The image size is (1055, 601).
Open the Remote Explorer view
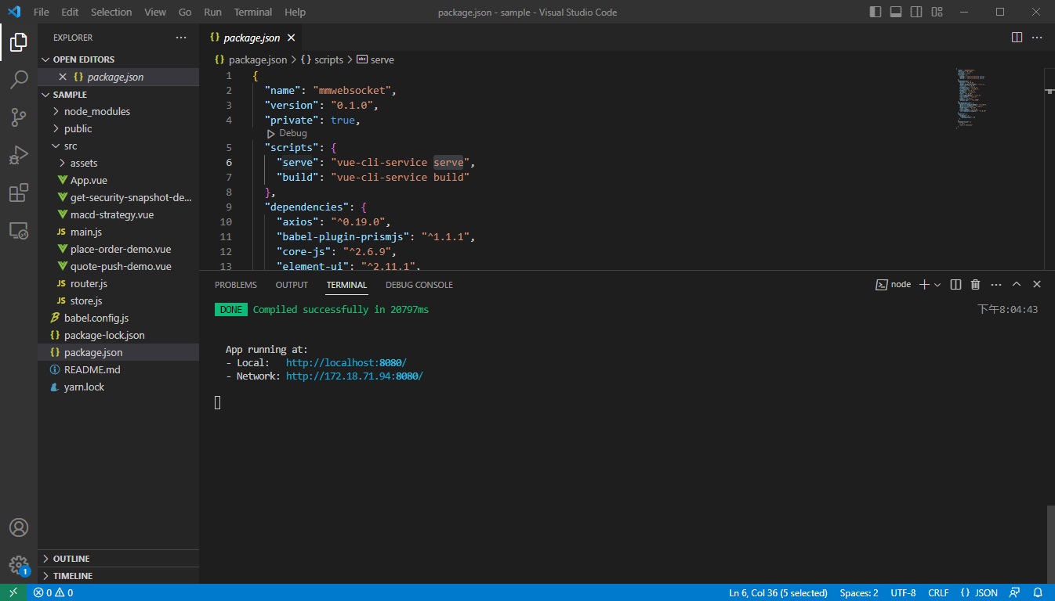point(19,230)
